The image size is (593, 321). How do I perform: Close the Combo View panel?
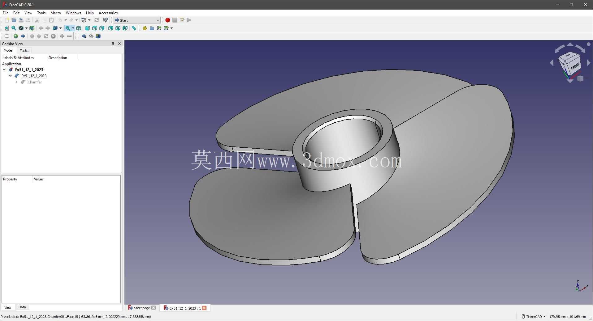pyautogui.click(x=119, y=44)
